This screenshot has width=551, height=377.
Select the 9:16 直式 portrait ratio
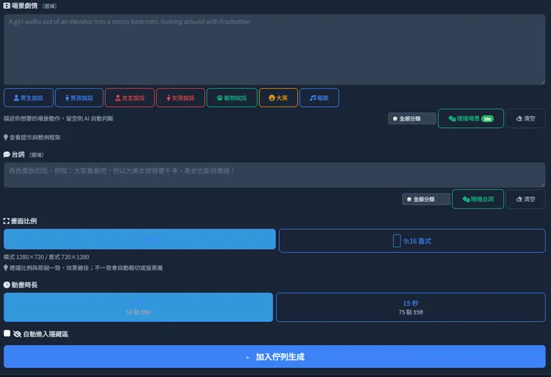coord(412,241)
